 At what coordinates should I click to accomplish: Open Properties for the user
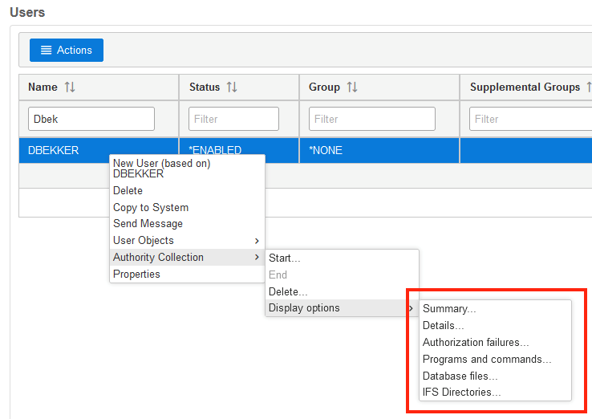pyautogui.click(x=136, y=275)
